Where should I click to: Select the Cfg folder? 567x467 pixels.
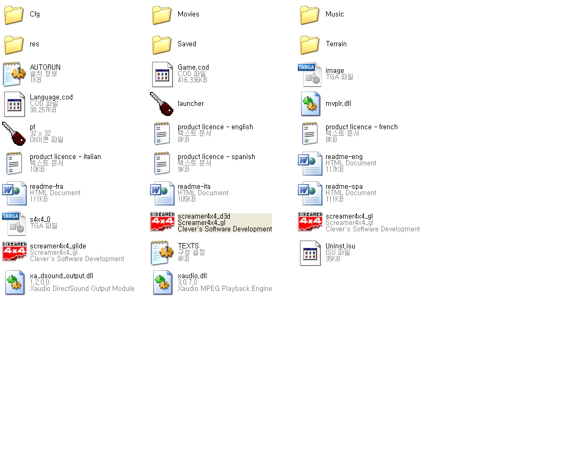(x=14, y=14)
